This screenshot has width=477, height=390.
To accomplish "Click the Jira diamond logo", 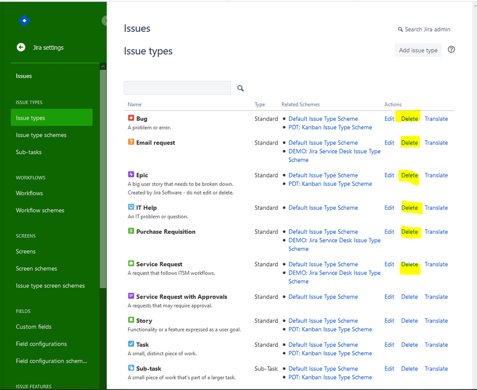I will coord(24,21).
